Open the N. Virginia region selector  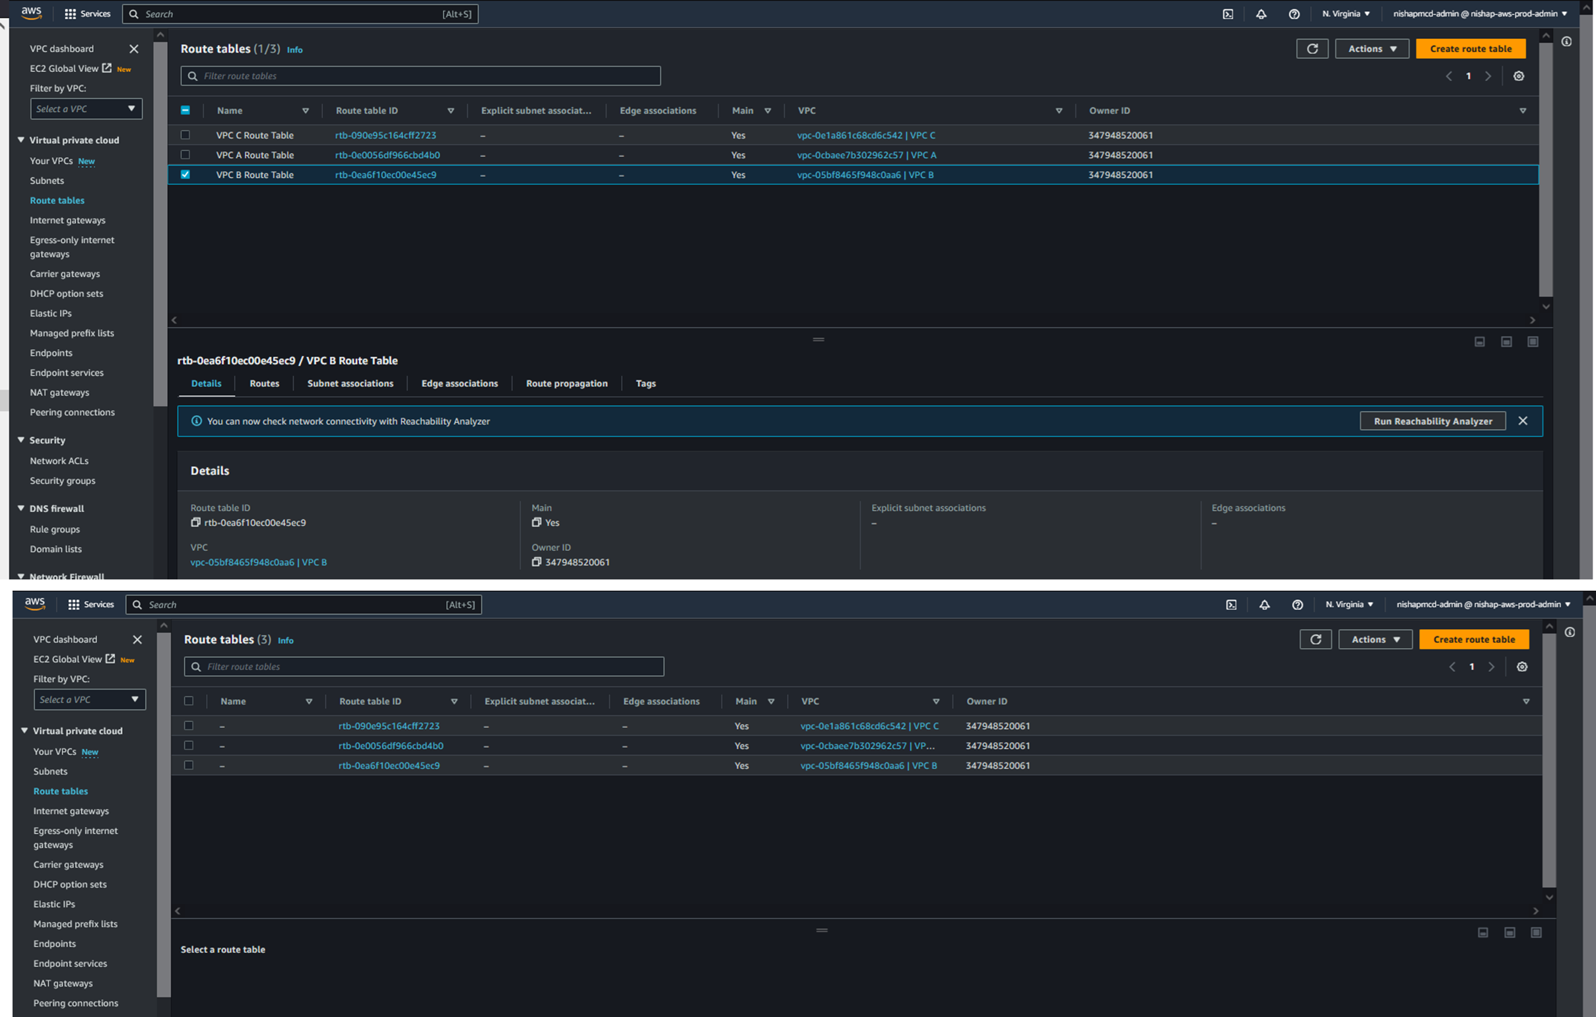point(1345,14)
